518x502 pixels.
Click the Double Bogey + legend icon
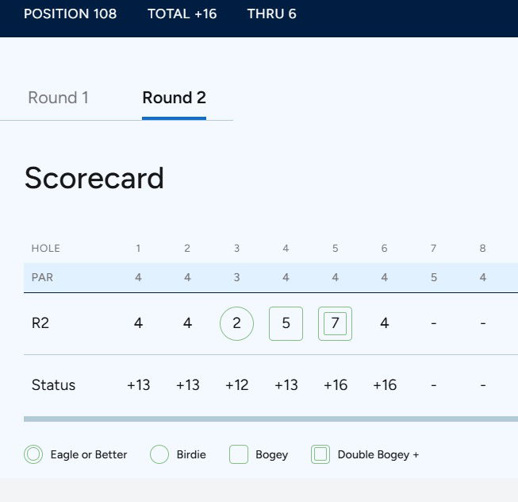click(320, 454)
